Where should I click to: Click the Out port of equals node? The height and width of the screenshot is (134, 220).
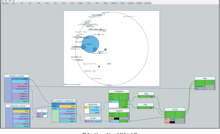pyautogui.click(x=45, y=114)
